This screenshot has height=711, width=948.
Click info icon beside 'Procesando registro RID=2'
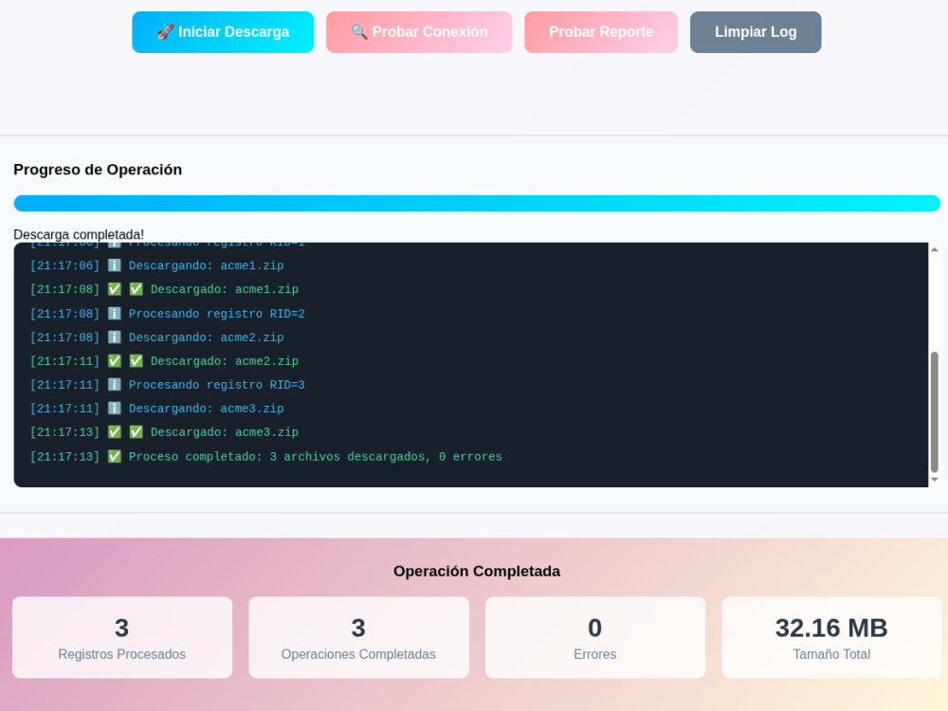coord(115,313)
